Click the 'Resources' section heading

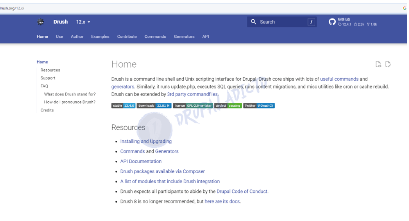click(x=128, y=128)
